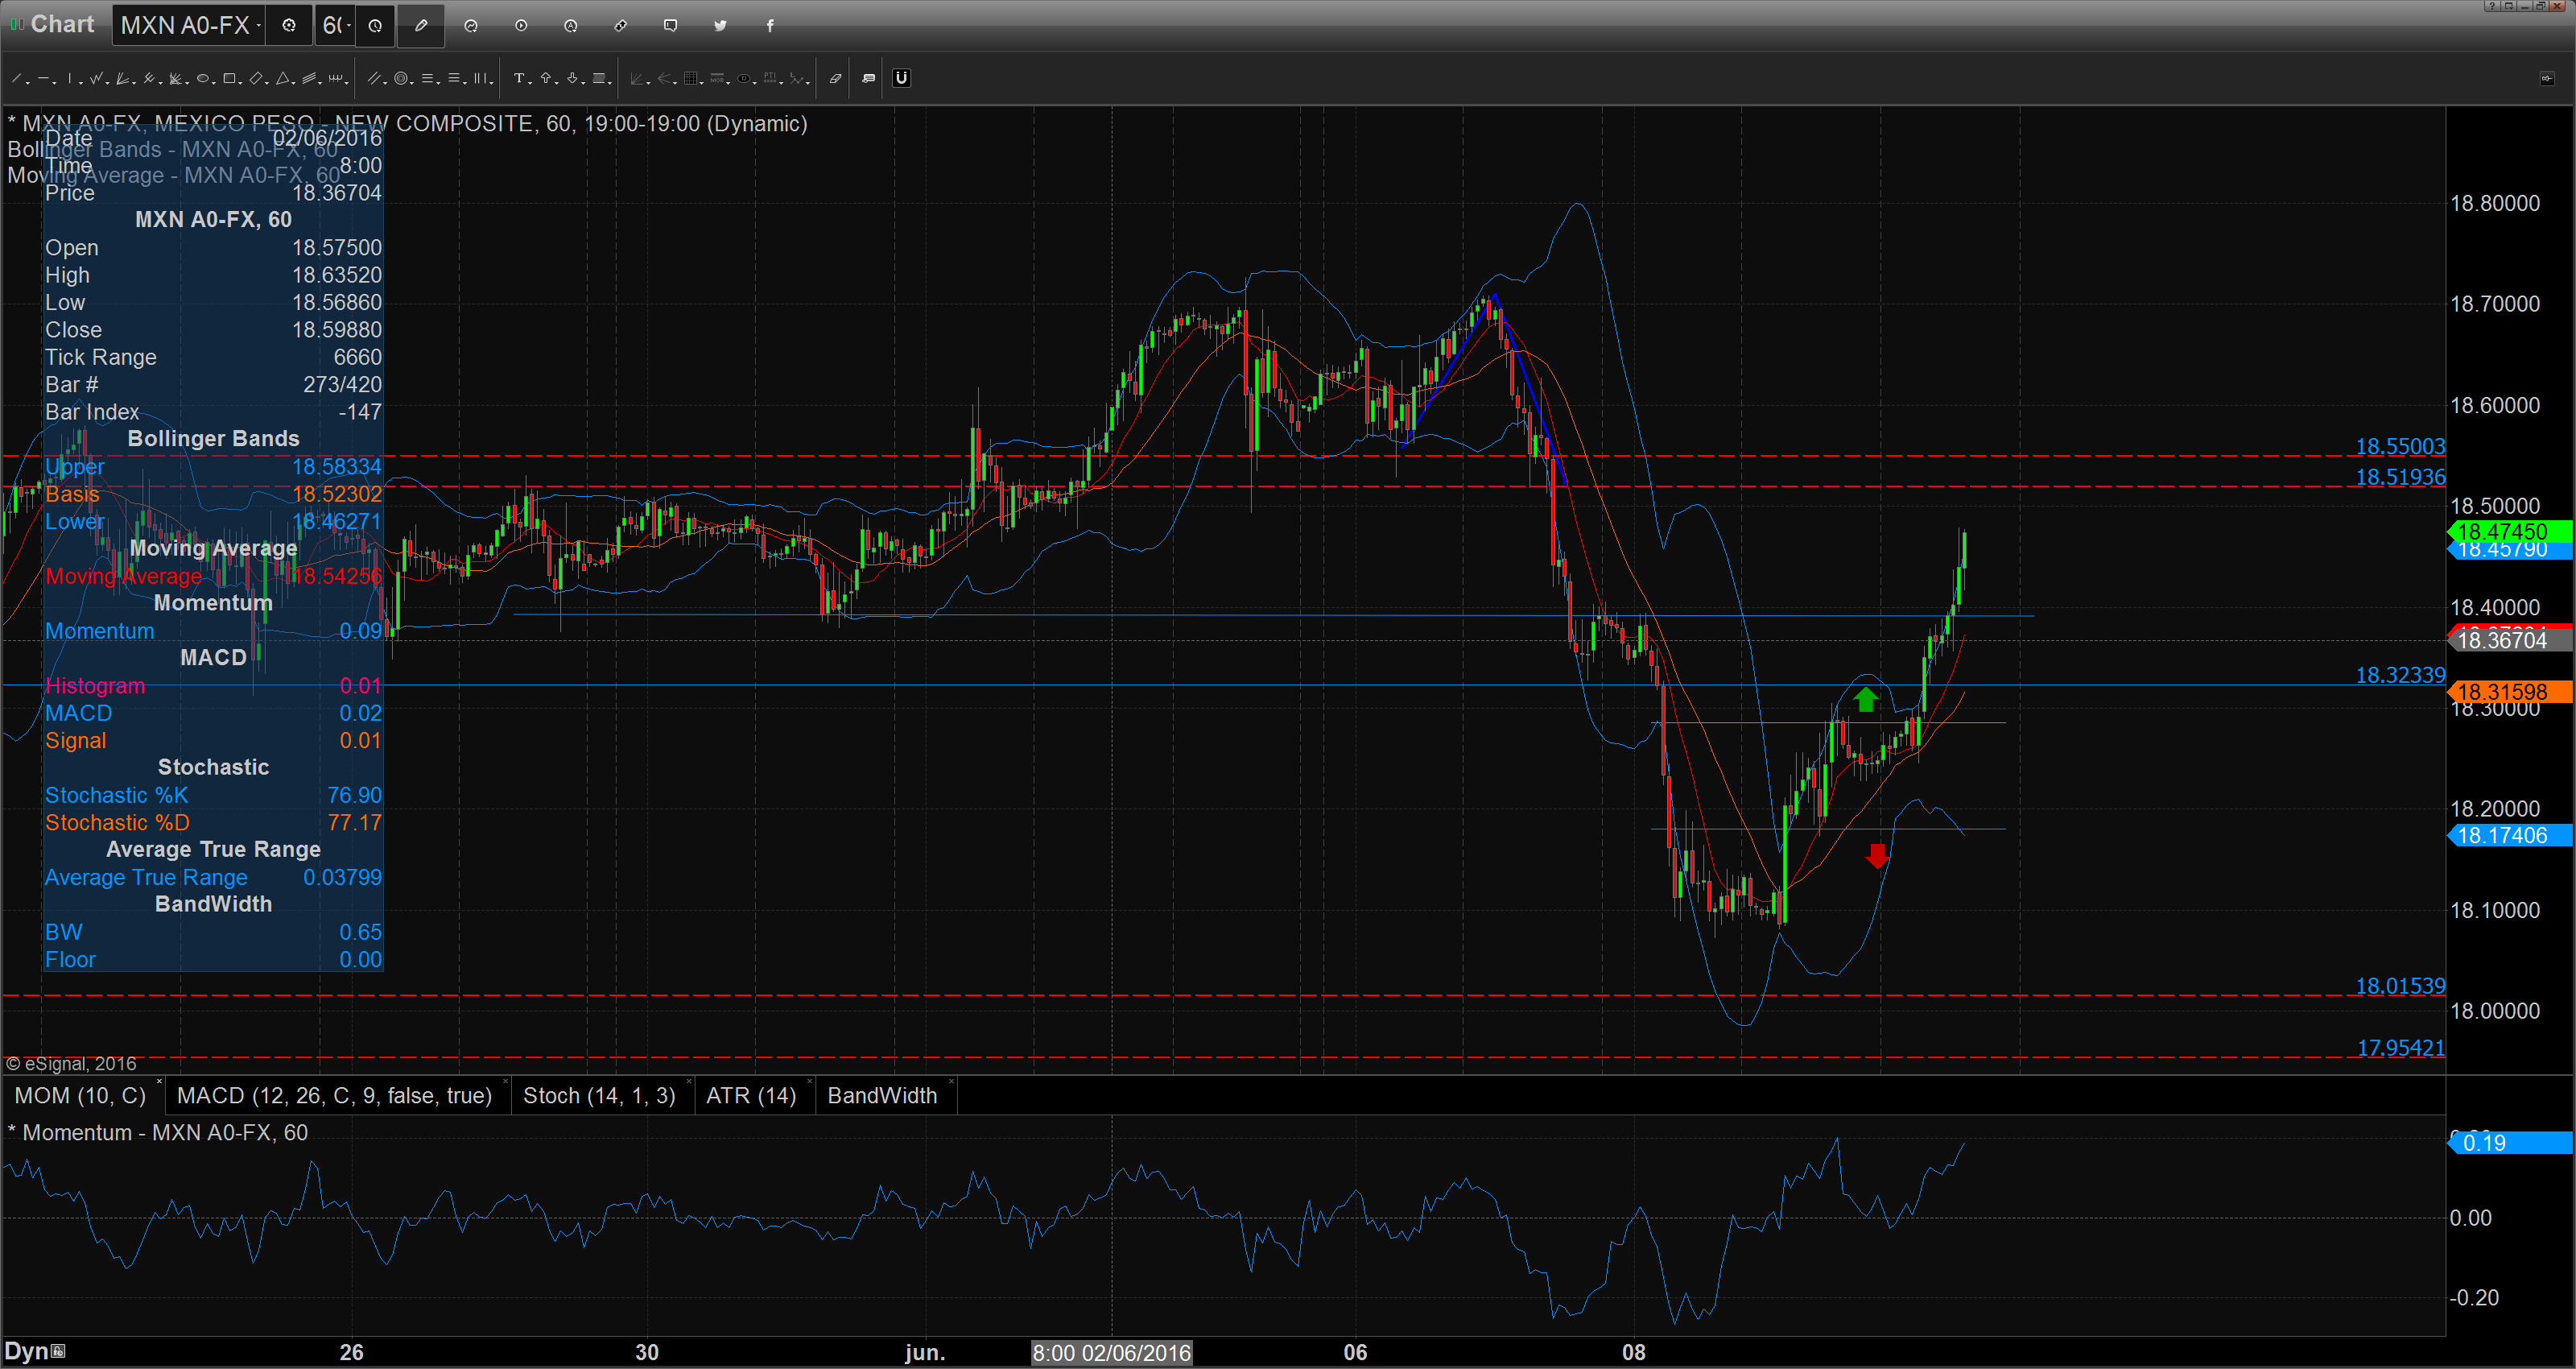2576x1369 pixels.
Task: Select the triangle shape tool
Action: point(283,78)
